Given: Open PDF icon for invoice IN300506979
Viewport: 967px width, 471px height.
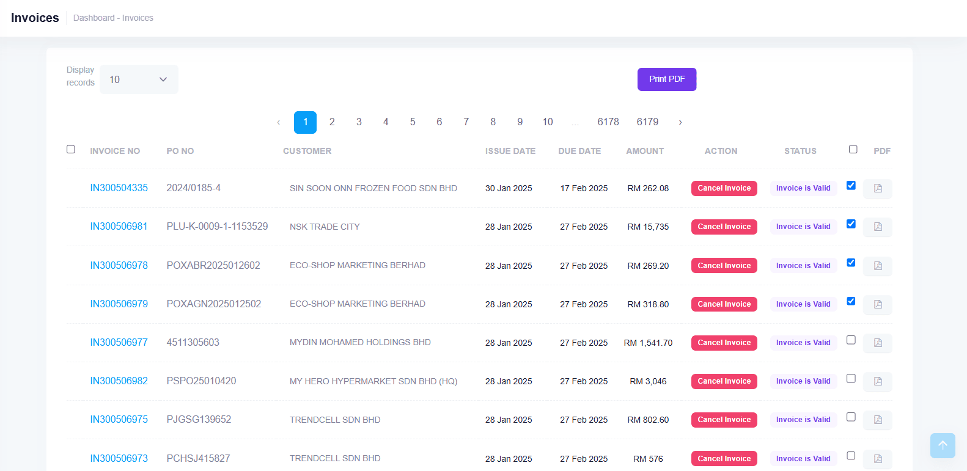Looking at the screenshot, I should 877,304.
